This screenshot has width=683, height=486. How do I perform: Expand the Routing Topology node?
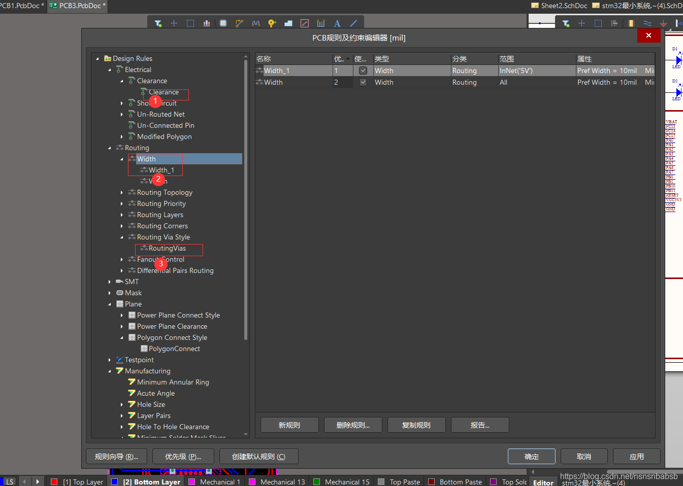[x=122, y=192]
